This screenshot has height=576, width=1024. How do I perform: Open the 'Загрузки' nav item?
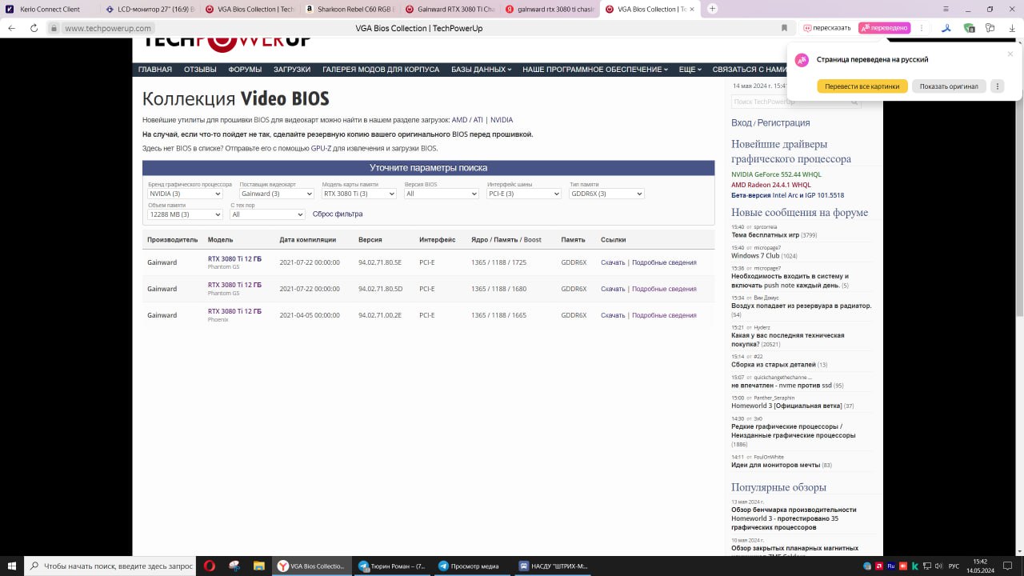pyautogui.click(x=292, y=70)
